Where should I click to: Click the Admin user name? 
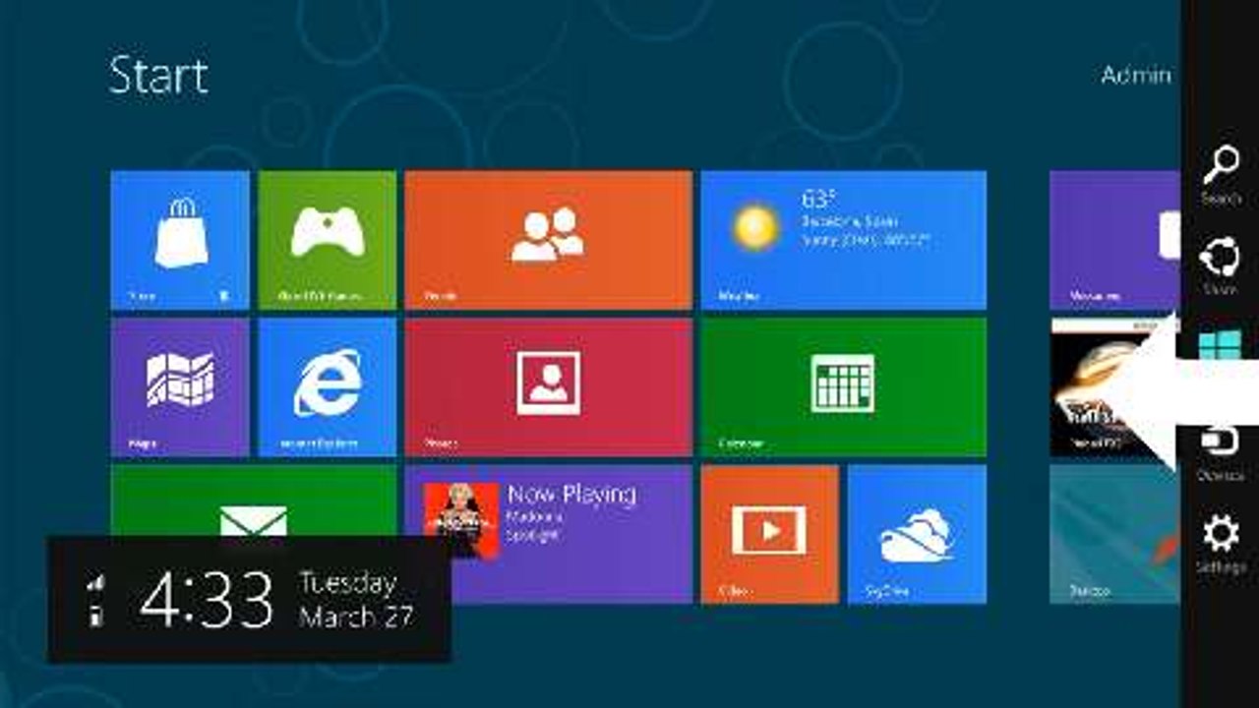1136,75
